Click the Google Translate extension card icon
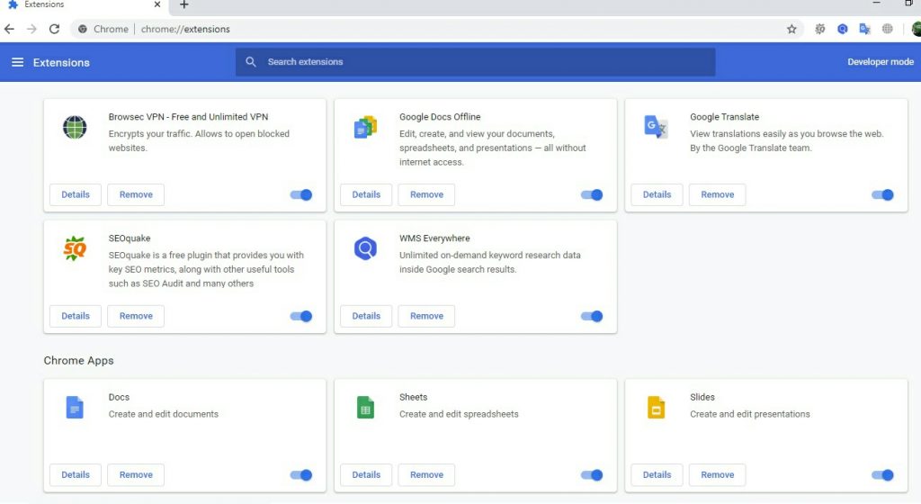Viewport: 921px width, 504px height. 656,127
